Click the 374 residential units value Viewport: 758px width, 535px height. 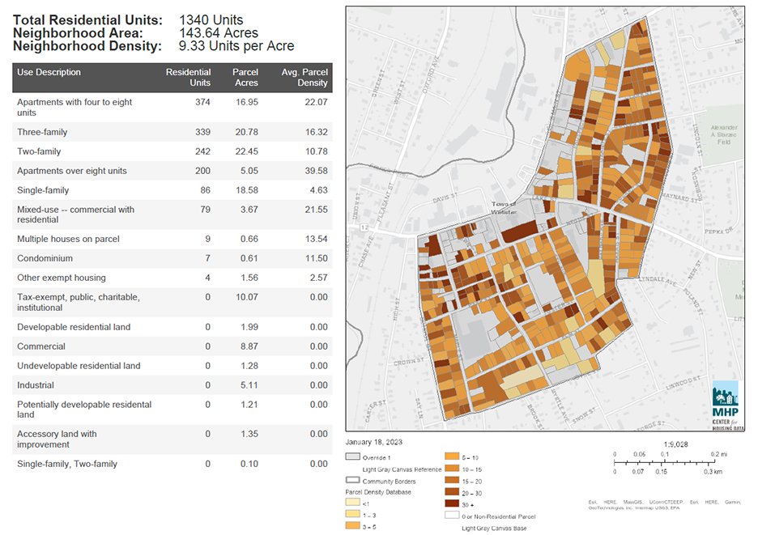click(202, 102)
